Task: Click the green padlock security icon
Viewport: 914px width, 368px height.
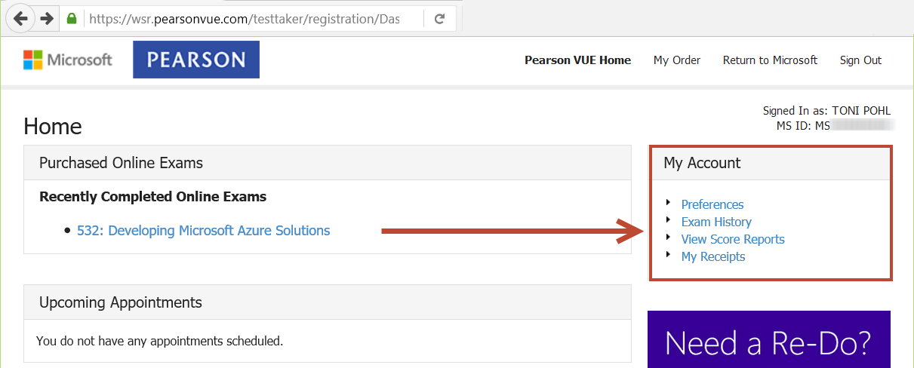Action: (x=72, y=18)
